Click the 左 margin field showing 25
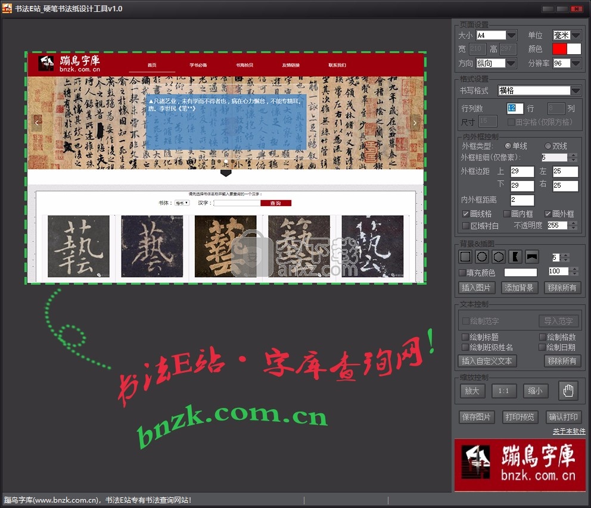 point(565,171)
